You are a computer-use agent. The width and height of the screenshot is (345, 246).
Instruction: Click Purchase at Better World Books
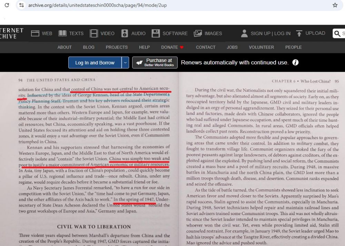pos(155,62)
